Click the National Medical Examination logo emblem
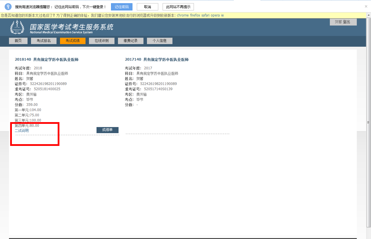371x239 pixels. point(17,27)
